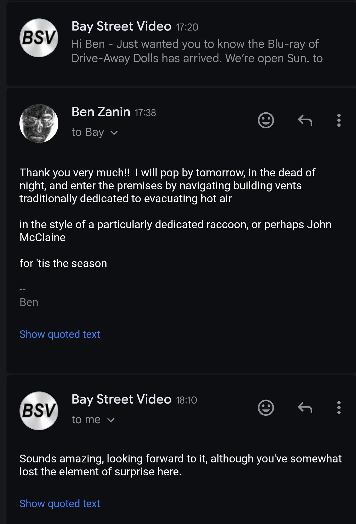Tap the 'to me' recipient label
The image size is (356, 524).
tap(86, 420)
